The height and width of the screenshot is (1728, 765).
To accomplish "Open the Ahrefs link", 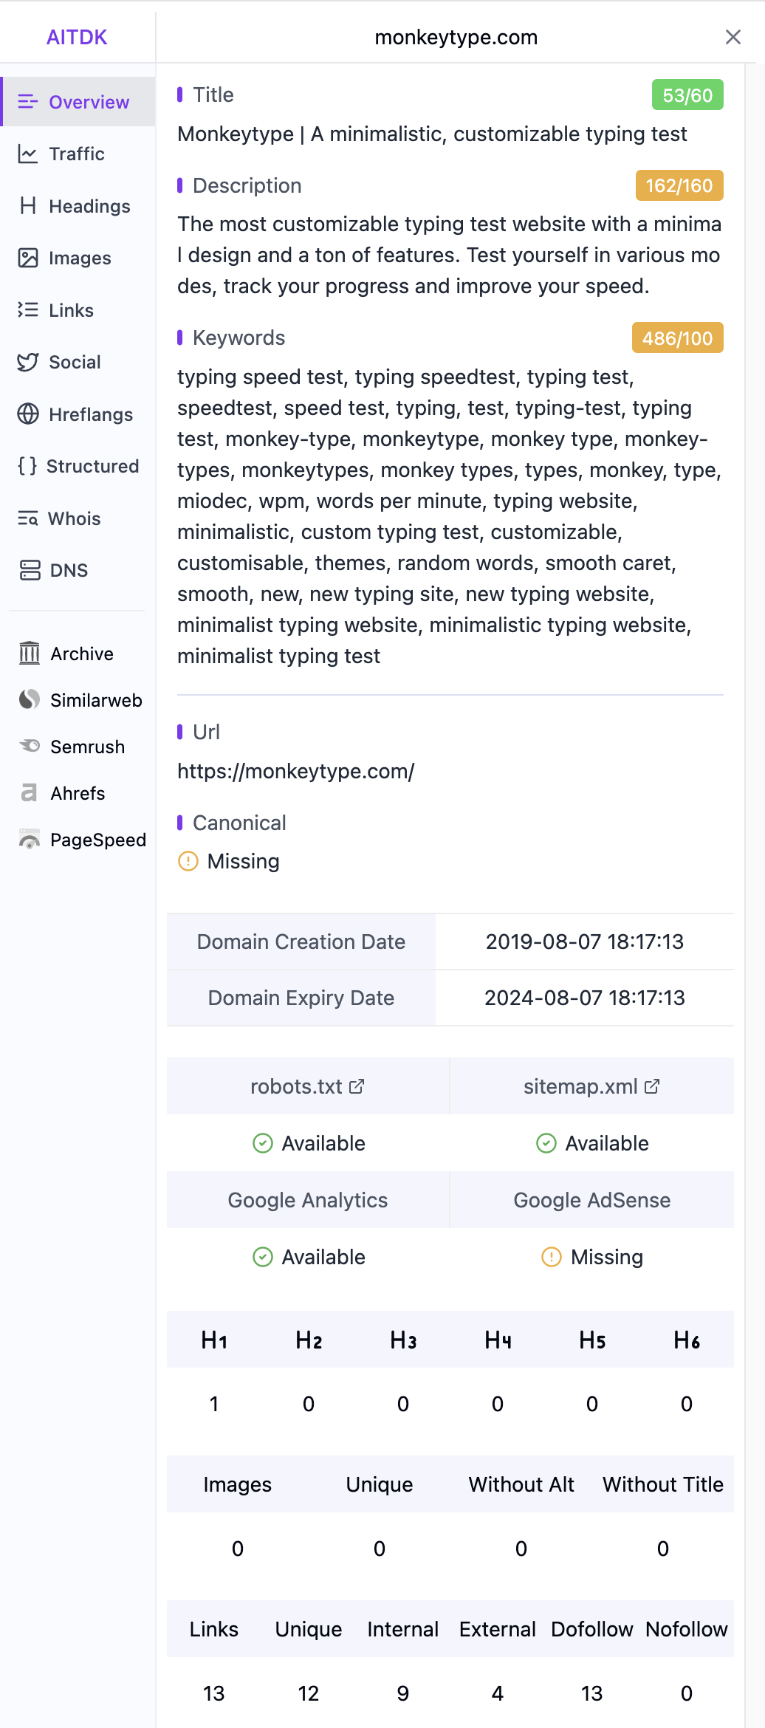I will pos(64,793).
